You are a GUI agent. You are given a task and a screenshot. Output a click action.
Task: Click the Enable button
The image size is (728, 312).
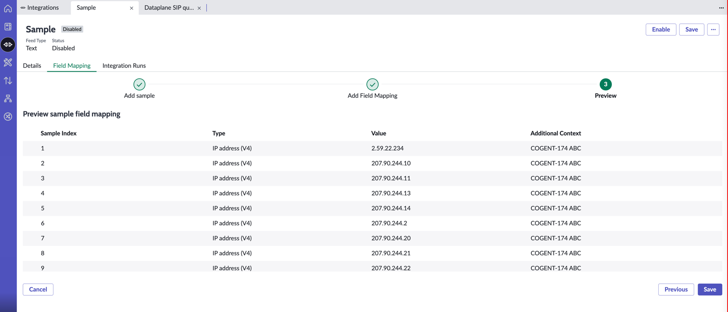pos(661,30)
